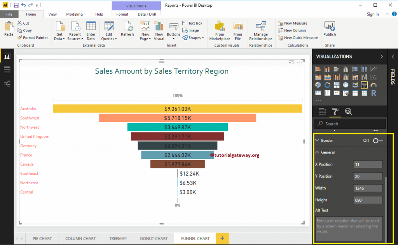Select the Pie chart visualization icon
The width and height of the screenshot is (398, 245).
coord(318,85)
